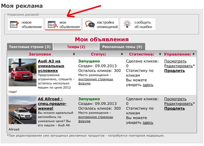The height and width of the screenshot is (146, 204).
Task: Click Редактировать for the A6 Allroad ad
Action: coord(178,104)
